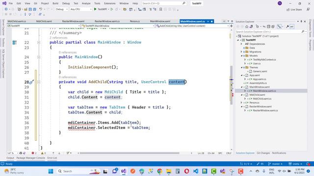
Task: Open the Git Changes panel tab
Action: click(263, 153)
